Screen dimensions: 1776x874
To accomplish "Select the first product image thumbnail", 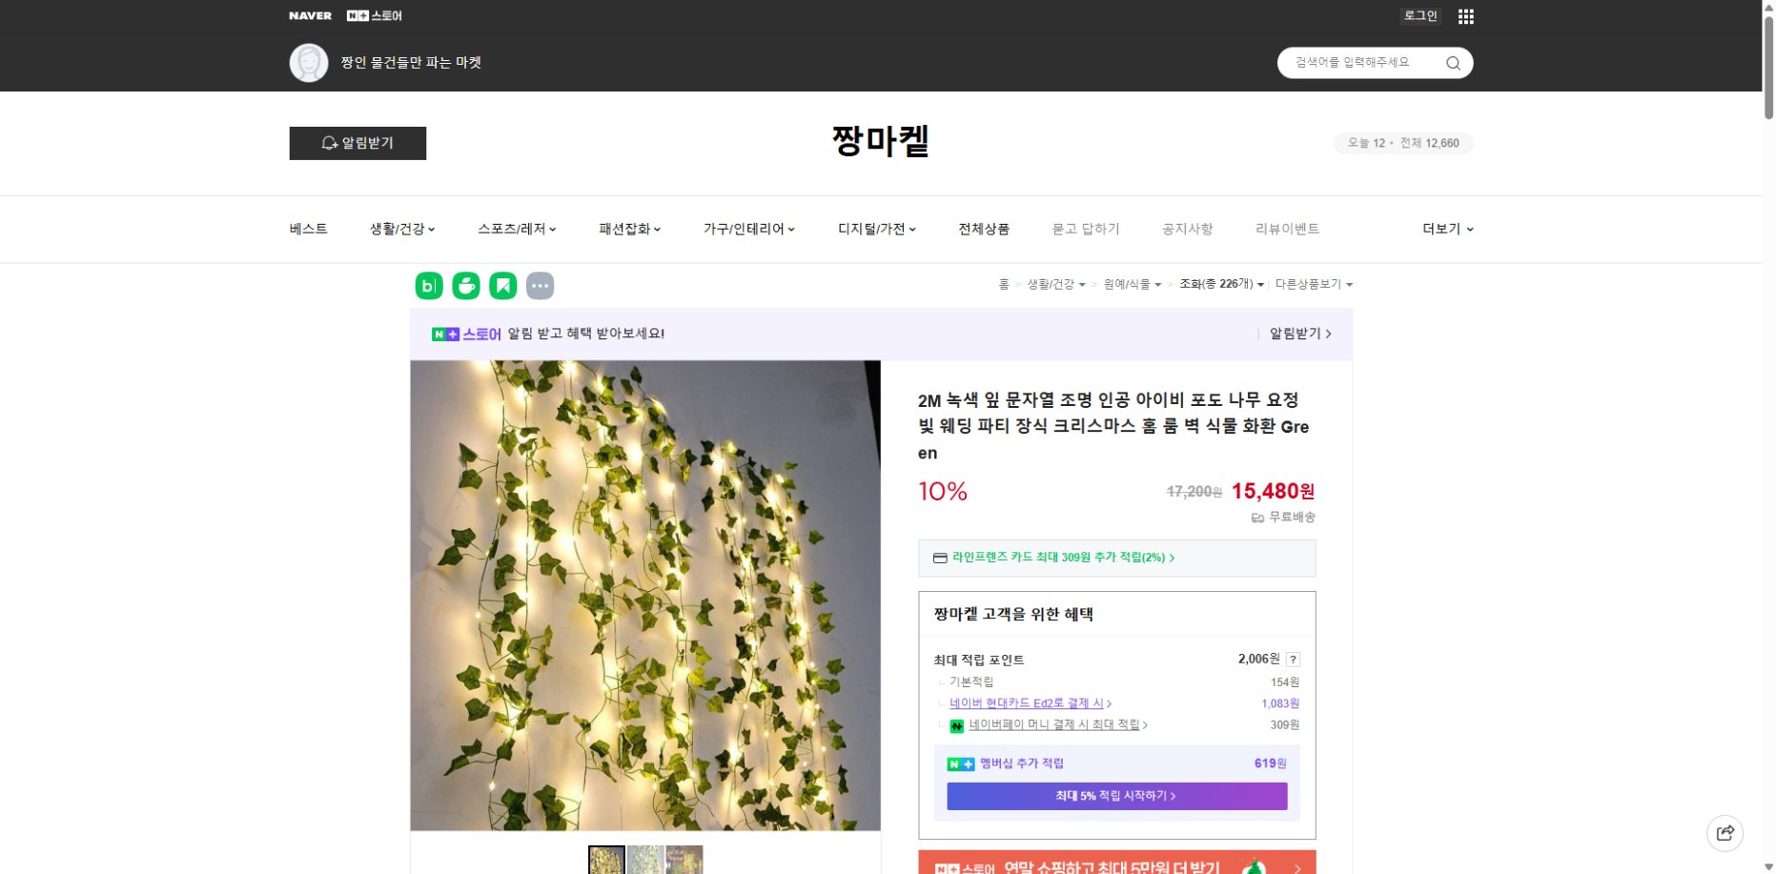I will (607, 860).
